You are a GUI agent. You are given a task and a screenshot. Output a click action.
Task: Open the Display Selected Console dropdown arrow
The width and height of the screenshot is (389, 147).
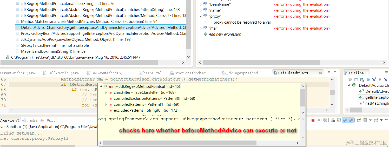(370, 120)
